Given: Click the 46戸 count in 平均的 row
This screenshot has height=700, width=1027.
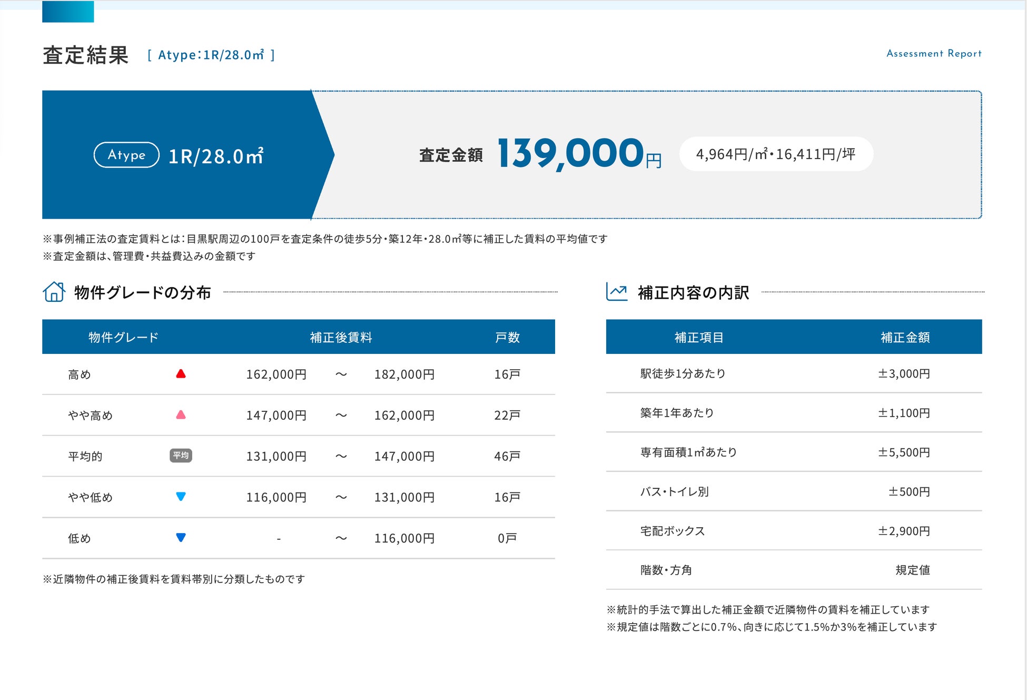Looking at the screenshot, I should pos(507,456).
